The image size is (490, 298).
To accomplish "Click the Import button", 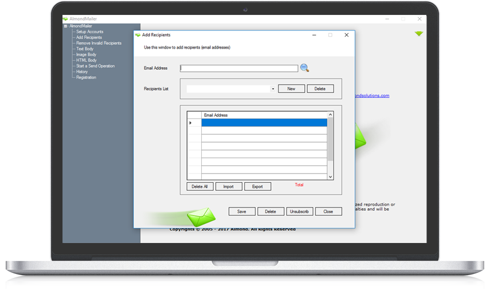I will pos(229,186).
